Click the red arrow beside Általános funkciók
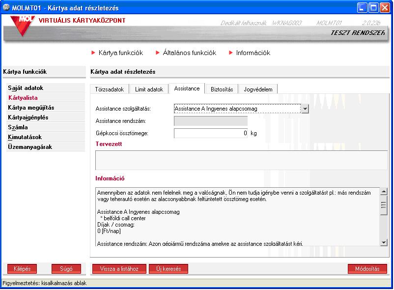 [x=158, y=53]
